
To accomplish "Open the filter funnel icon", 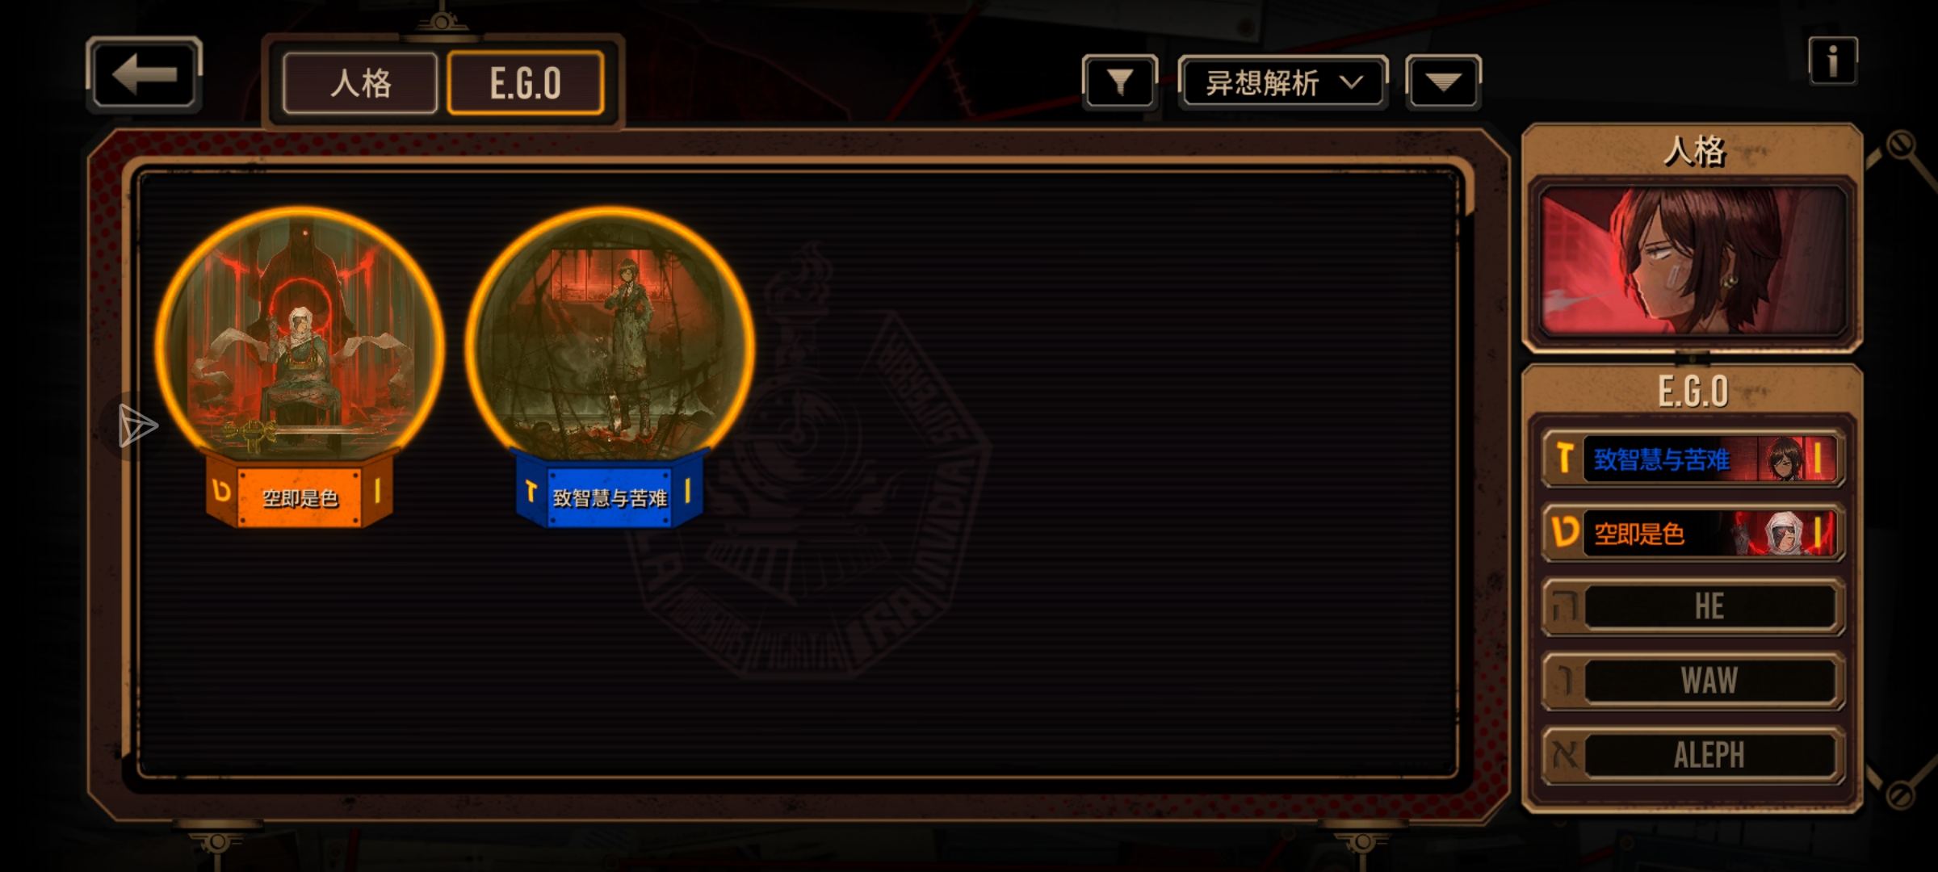I will pos(1119,82).
